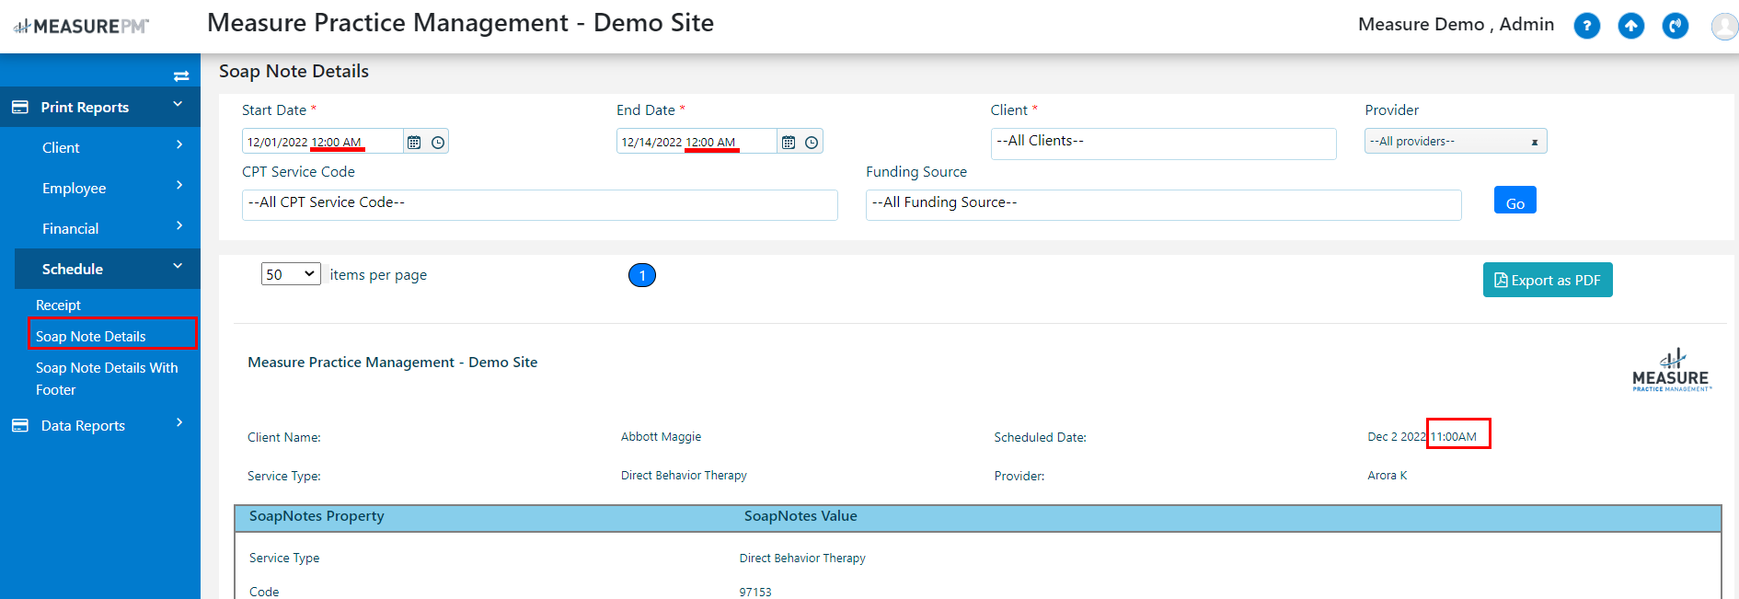Click the Print Reports card icon
Image resolution: width=1739 pixels, height=599 pixels.
point(20,107)
